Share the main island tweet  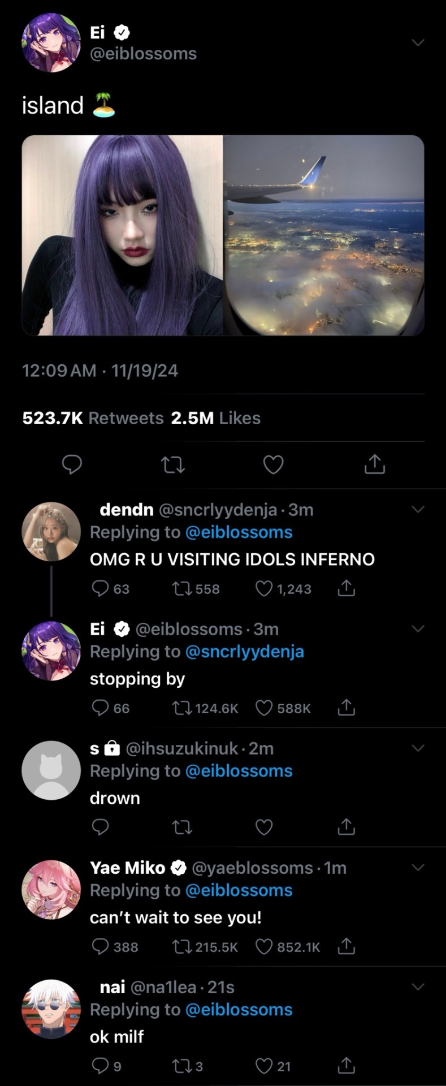[374, 464]
